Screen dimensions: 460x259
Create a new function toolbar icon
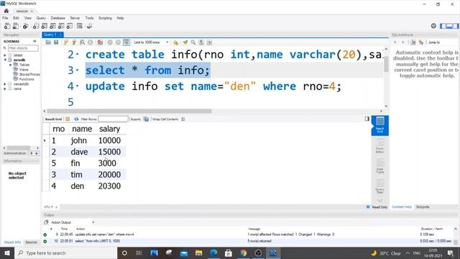click(70, 26)
